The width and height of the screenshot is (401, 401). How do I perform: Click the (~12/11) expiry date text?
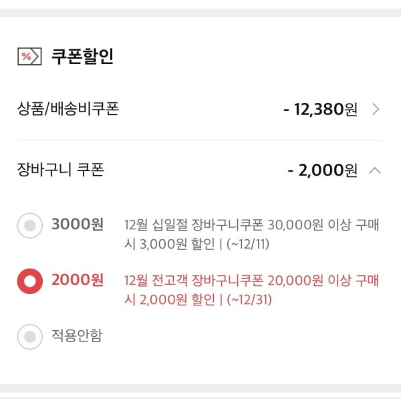coord(248,244)
